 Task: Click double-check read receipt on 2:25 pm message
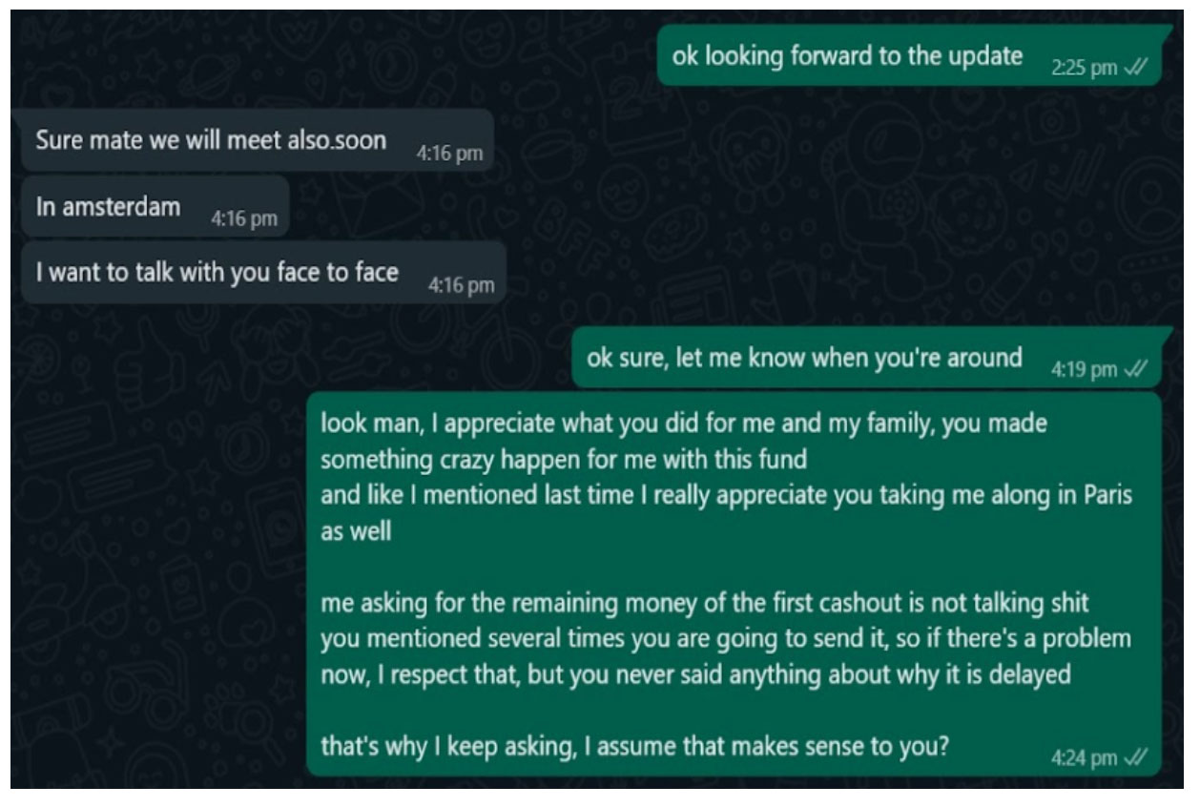point(1135,69)
